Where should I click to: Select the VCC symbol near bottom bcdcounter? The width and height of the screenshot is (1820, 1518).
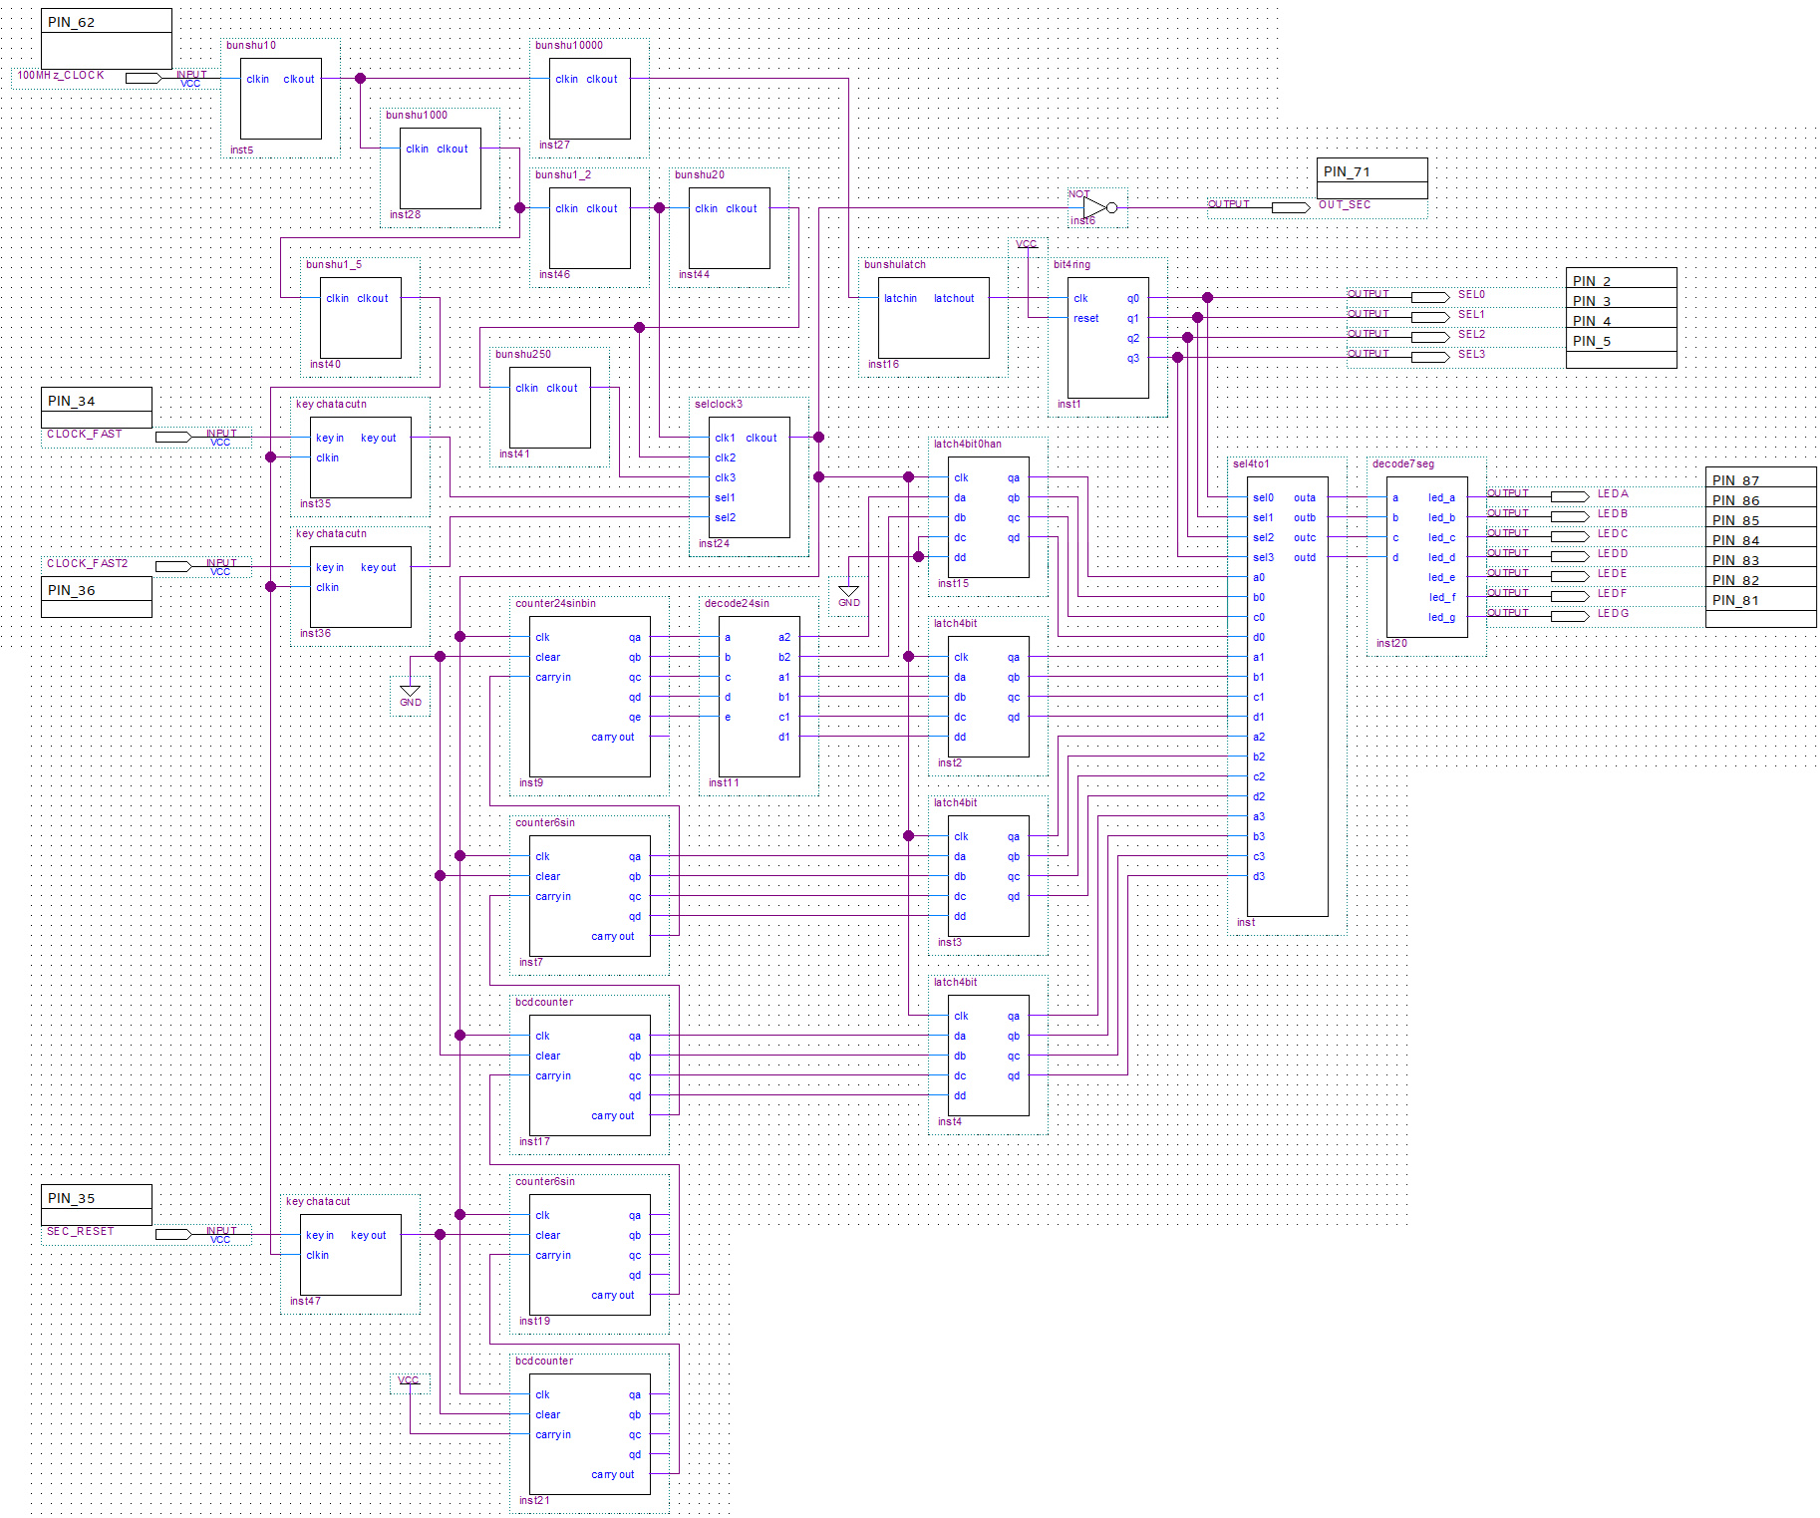409,1380
